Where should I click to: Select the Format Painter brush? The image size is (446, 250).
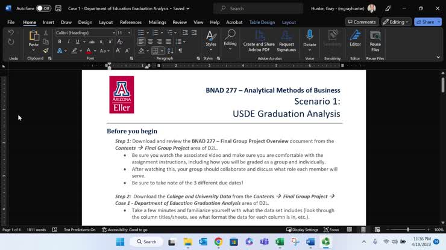tap(46, 50)
